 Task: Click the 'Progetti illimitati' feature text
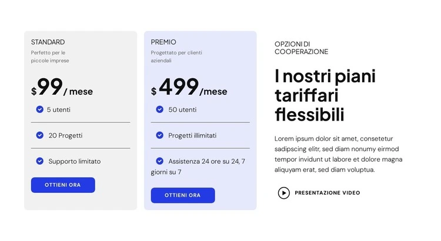coord(192,135)
